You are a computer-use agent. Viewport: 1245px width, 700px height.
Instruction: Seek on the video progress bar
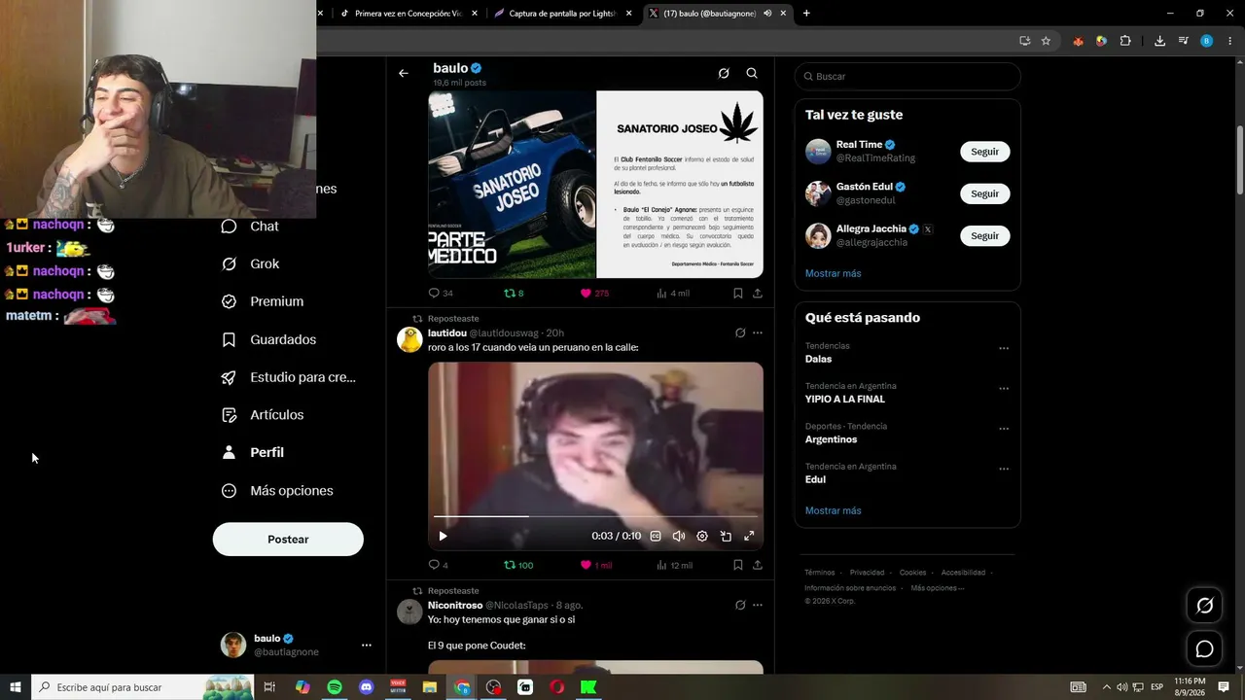(x=595, y=516)
